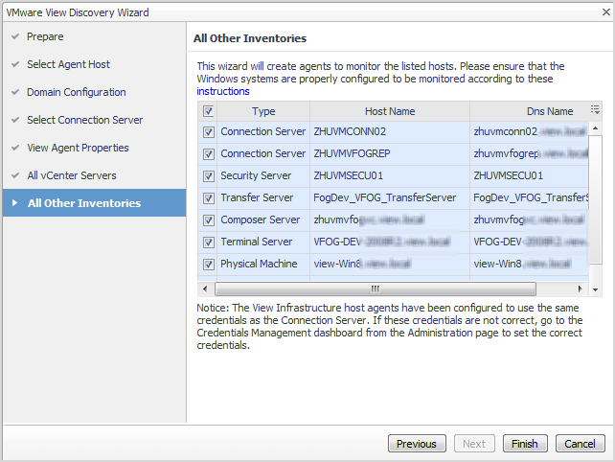Image resolution: width=615 pixels, height=462 pixels.
Task: Sort by the Host Name column header
Action: [x=390, y=111]
